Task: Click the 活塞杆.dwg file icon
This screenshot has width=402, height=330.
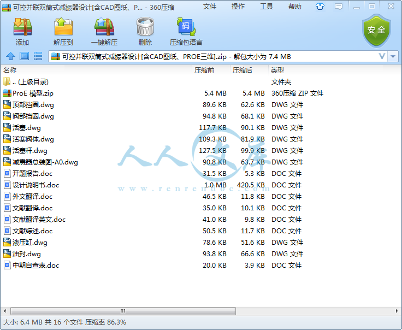Action: [x=7, y=150]
